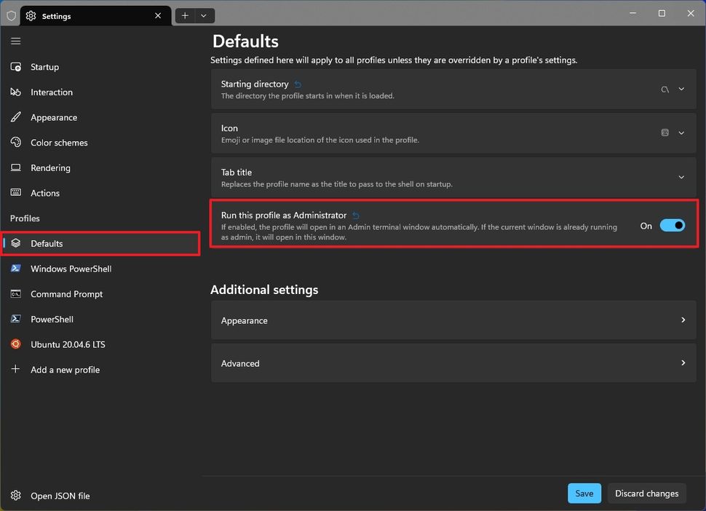Open the Actions keyboard shortcuts section
Screen dimensions: 706x511
44,192
